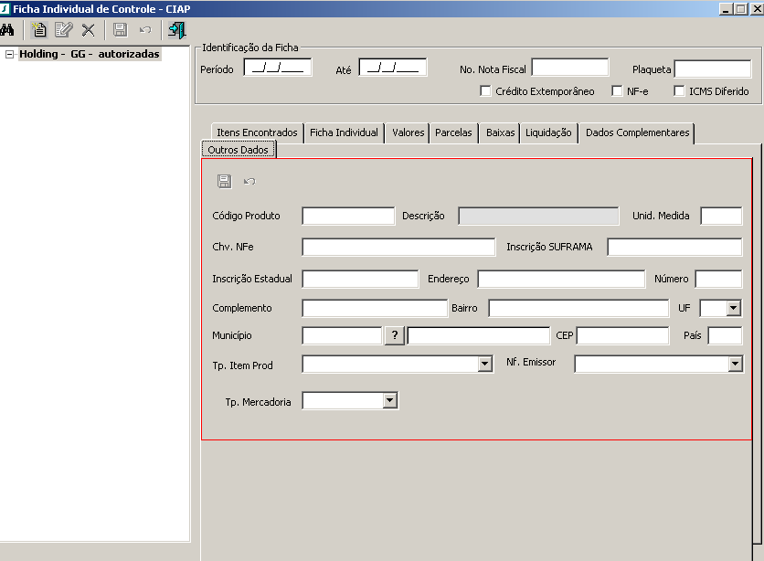Click the binoculars search icon
The height and width of the screenshot is (561, 764).
pyautogui.click(x=8, y=29)
